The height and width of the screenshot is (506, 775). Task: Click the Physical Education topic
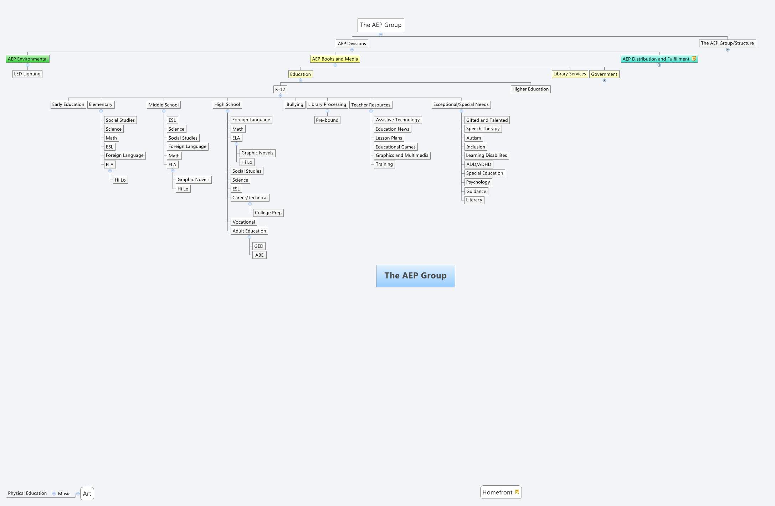27,493
